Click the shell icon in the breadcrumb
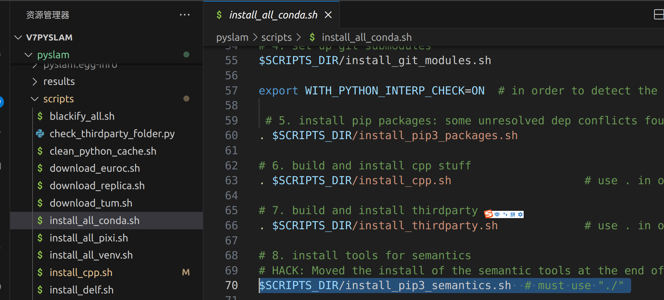This screenshot has width=664, height=300. point(312,37)
